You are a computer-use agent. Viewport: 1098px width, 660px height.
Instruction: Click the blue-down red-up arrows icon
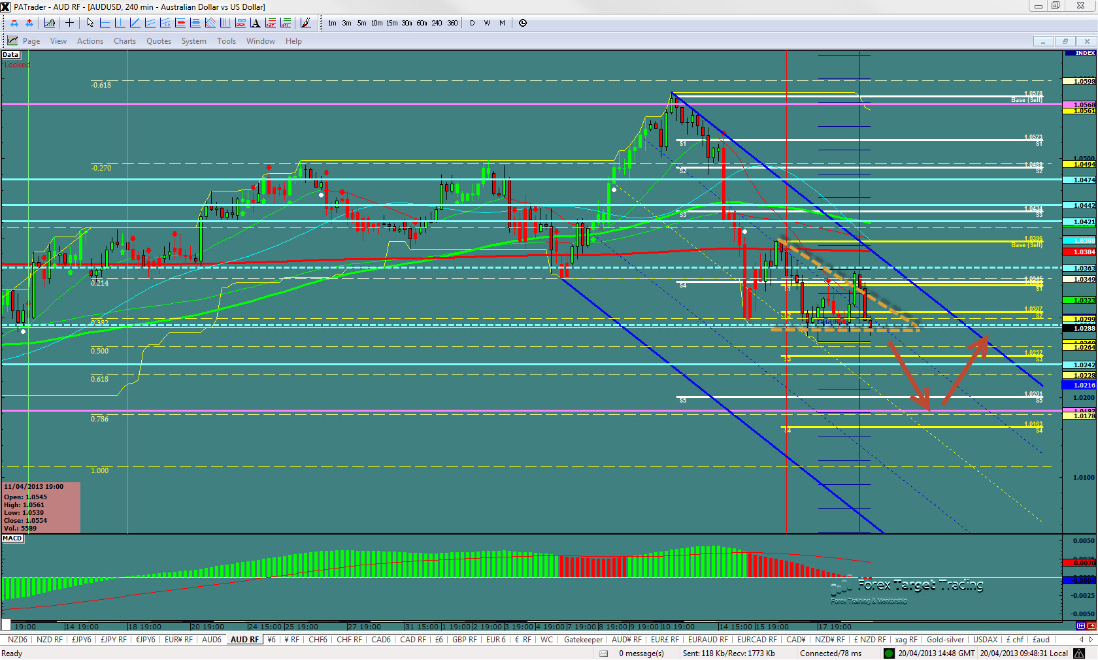(29, 23)
